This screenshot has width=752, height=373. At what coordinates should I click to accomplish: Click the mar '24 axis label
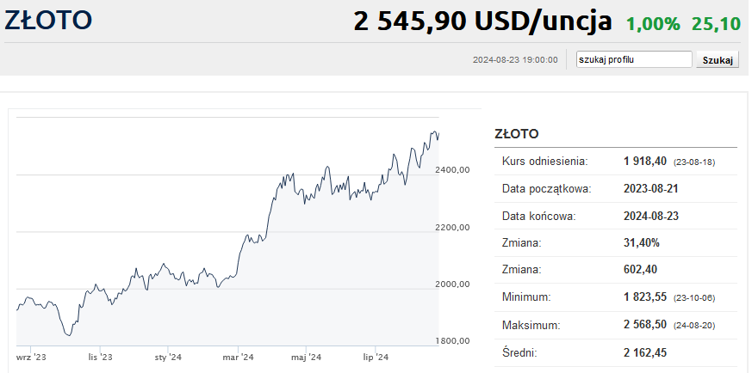(x=238, y=358)
